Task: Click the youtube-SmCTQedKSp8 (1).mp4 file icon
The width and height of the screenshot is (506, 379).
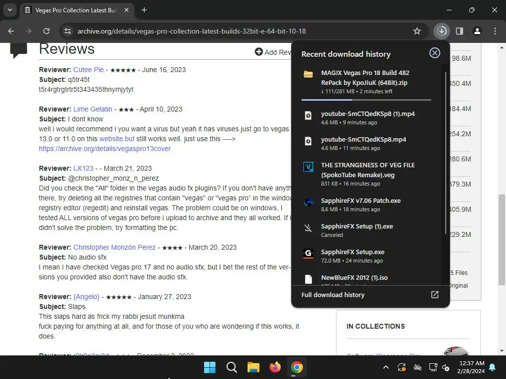Action: [x=308, y=115]
